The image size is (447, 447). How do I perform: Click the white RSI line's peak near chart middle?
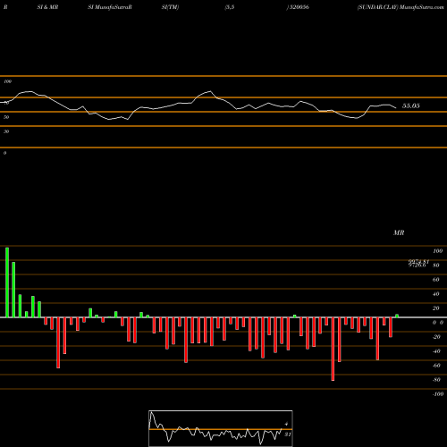tap(210, 91)
